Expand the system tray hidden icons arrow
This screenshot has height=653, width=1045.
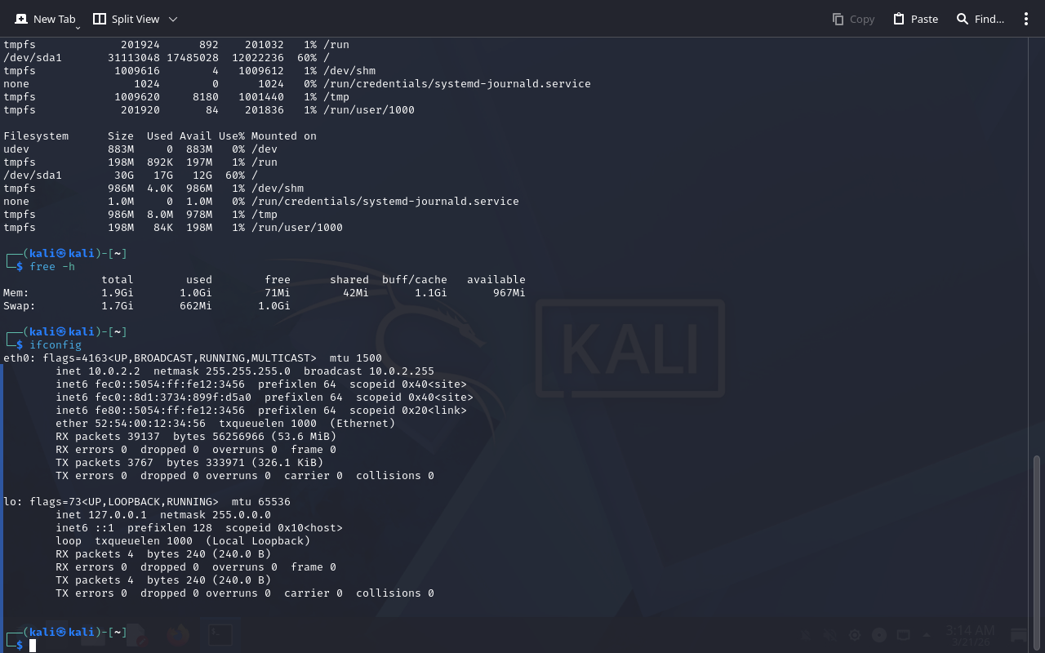926,635
